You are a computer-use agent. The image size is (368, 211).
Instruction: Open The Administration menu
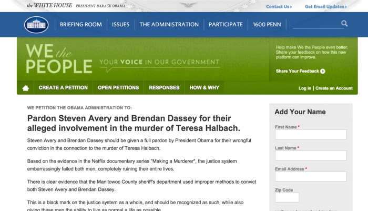pyautogui.click(x=169, y=24)
